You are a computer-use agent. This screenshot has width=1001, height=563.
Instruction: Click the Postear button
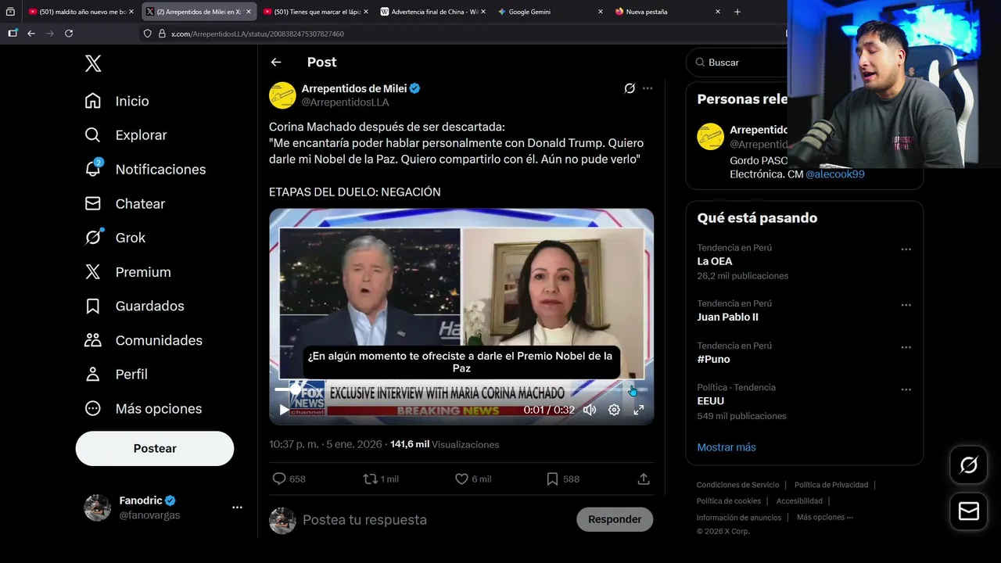point(155,449)
